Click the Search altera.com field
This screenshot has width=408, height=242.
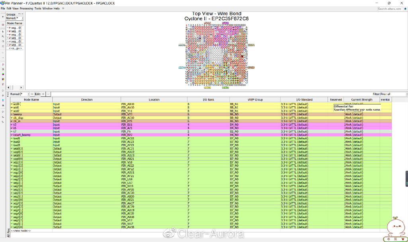tap(390, 9)
